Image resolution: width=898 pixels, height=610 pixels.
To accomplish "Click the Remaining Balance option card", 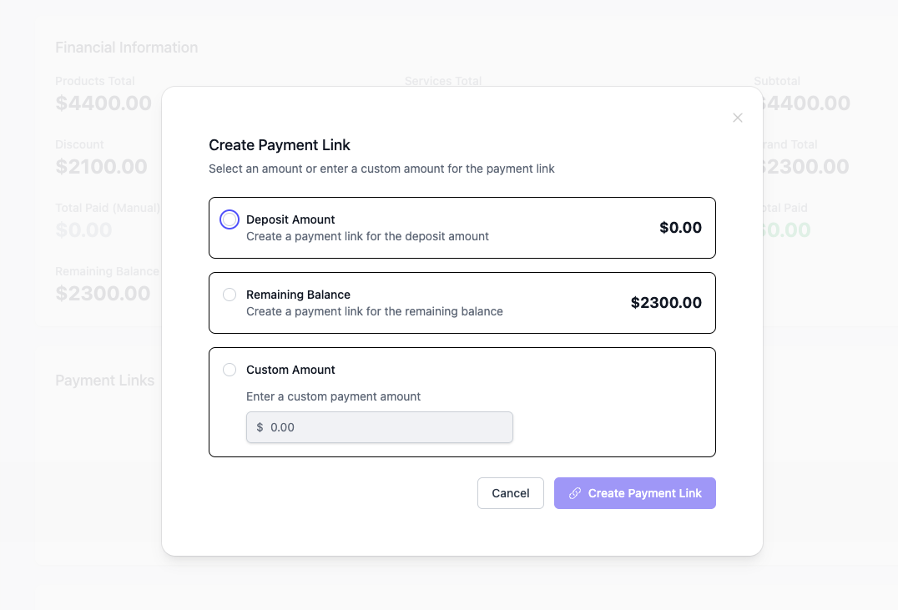I will tap(462, 302).
